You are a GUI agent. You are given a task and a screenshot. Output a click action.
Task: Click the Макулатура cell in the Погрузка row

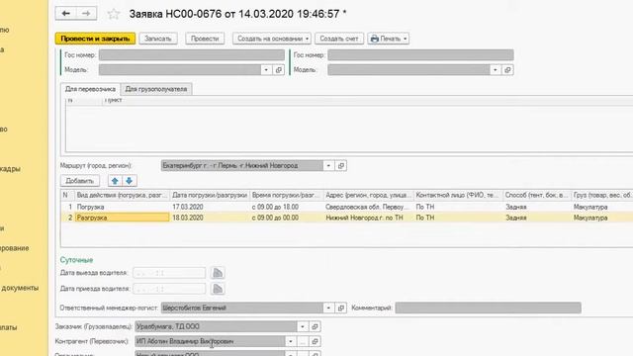point(602,207)
